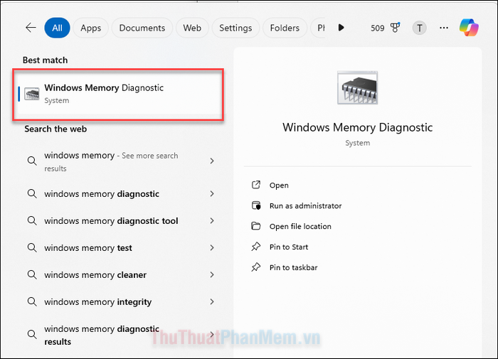Screen dimensions: 498x359
Task: Show more filter tabs with play arrow
Action: pyautogui.click(x=341, y=28)
